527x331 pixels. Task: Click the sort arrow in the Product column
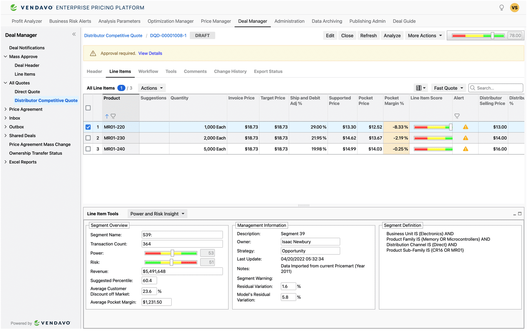(x=106, y=116)
